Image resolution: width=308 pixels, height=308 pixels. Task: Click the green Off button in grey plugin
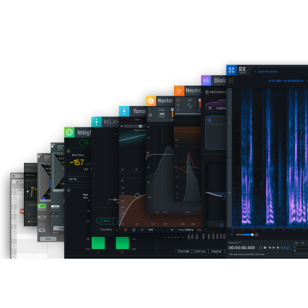(42, 206)
